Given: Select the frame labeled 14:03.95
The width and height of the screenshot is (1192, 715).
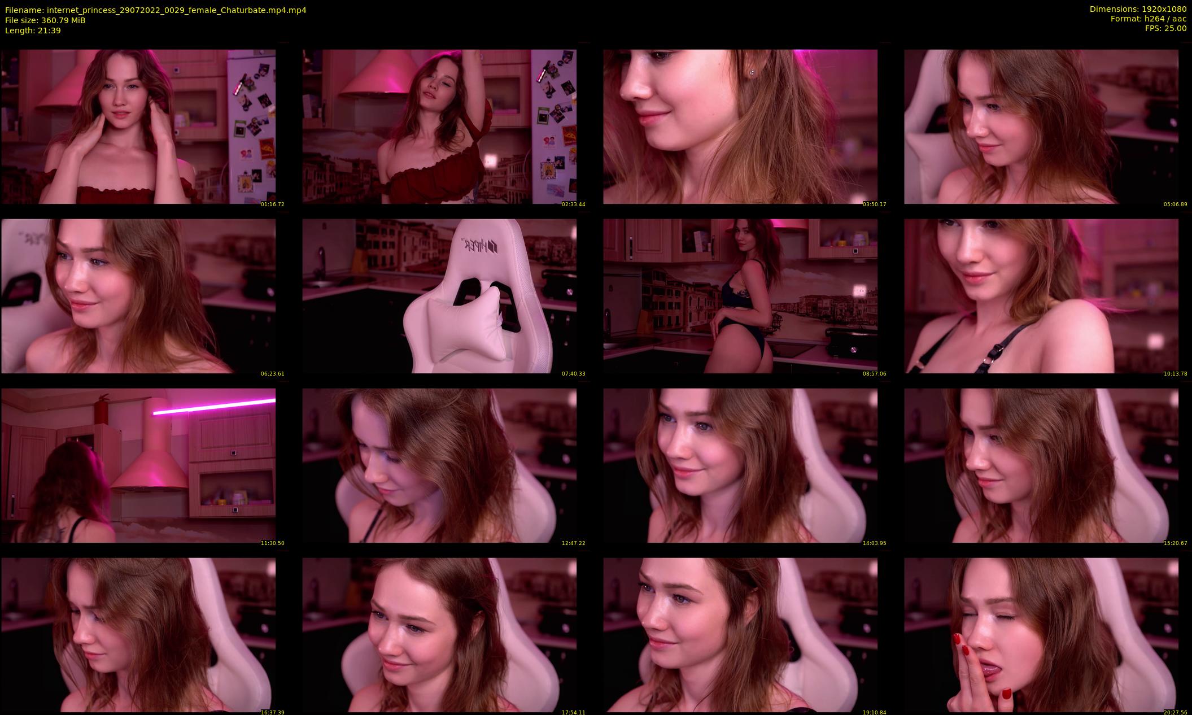Looking at the screenshot, I should (x=740, y=465).
